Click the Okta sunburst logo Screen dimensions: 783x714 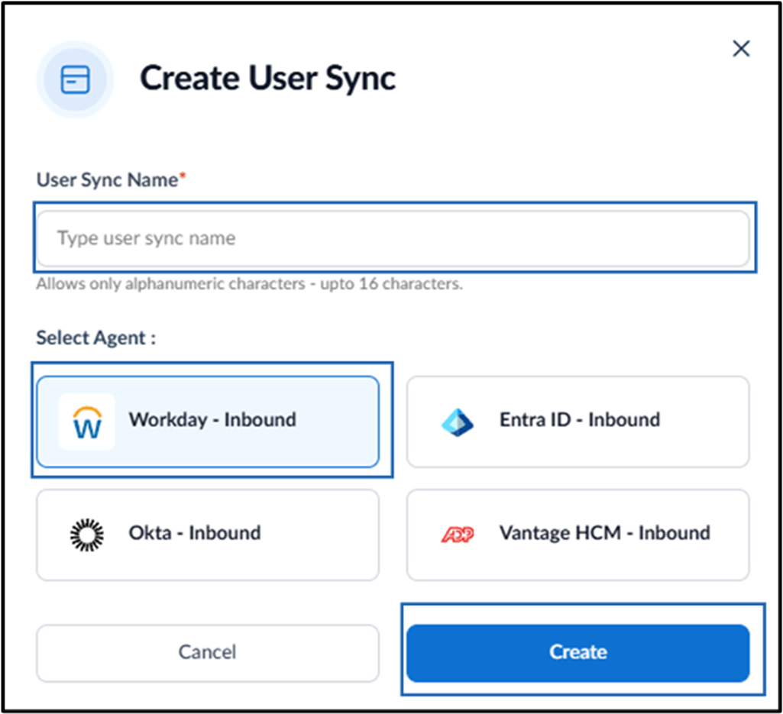coord(87,535)
